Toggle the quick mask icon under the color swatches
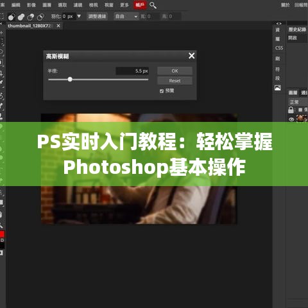 point(2,253)
